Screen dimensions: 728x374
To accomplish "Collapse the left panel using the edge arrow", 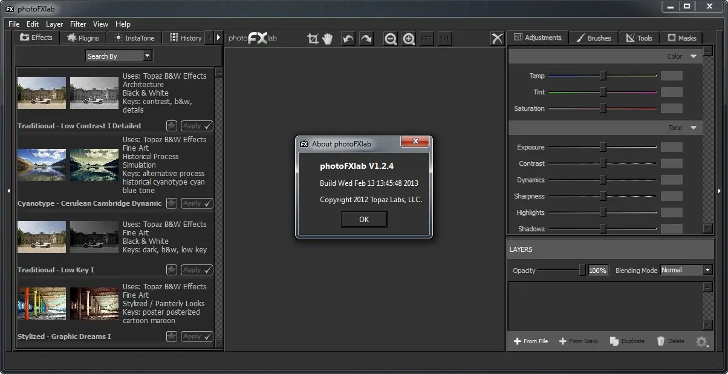I will click(8, 191).
